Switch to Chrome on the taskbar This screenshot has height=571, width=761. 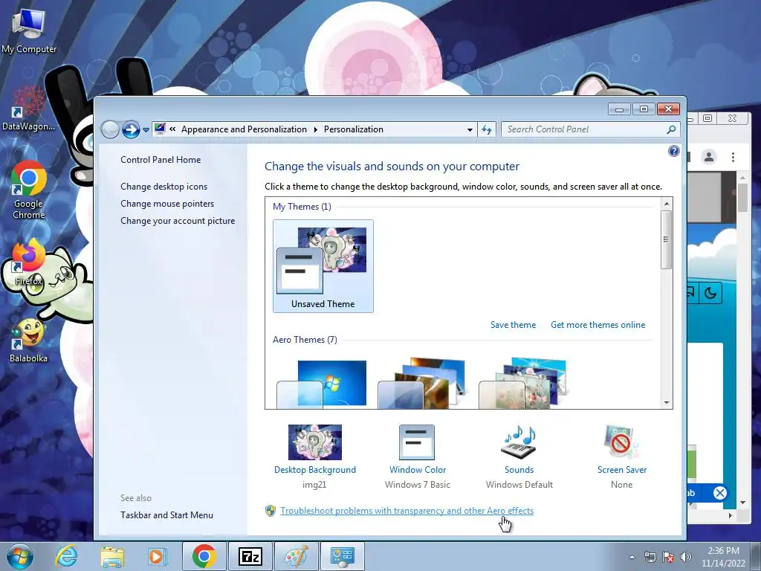(x=204, y=556)
